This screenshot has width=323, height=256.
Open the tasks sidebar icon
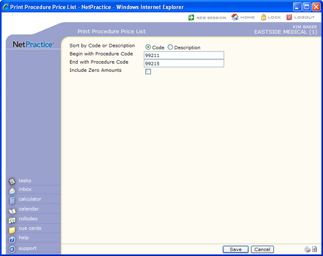pos(12,181)
